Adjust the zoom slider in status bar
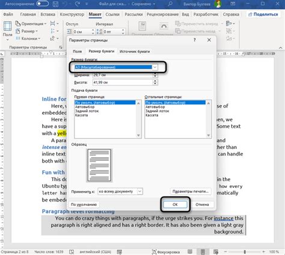This screenshot has width=285, height=255. pyautogui.click(x=245, y=252)
